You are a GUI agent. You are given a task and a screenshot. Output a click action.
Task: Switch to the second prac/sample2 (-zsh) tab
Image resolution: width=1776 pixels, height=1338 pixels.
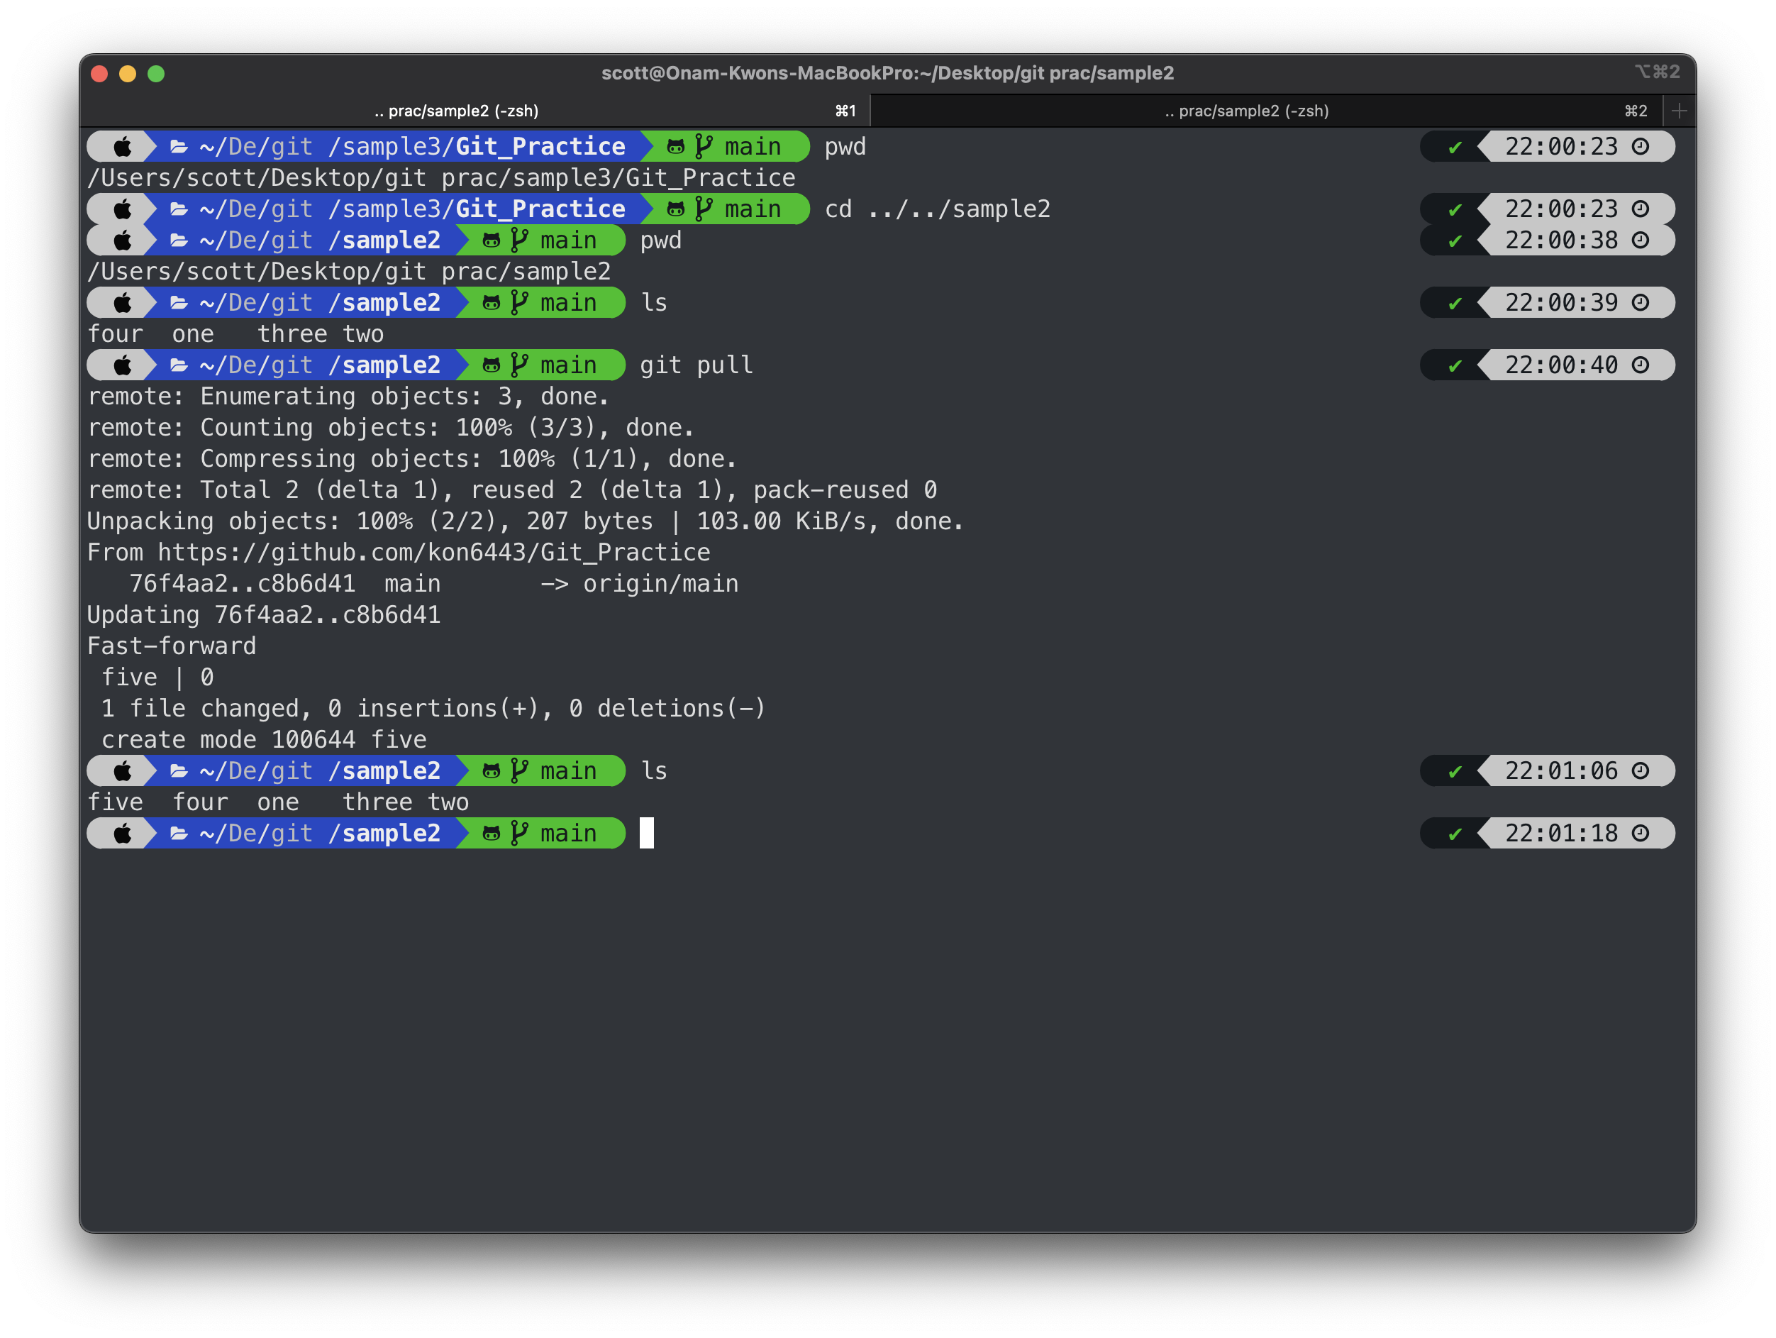pyautogui.click(x=1246, y=110)
